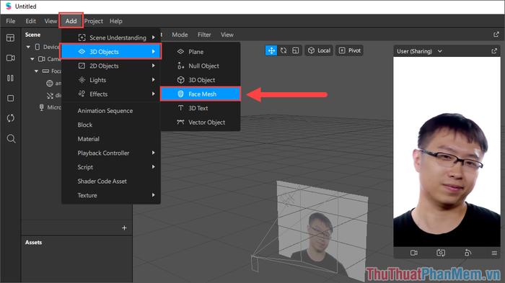Click the simulator video record icon
This screenshot has height=283, width=505.
tap(414, 253)
